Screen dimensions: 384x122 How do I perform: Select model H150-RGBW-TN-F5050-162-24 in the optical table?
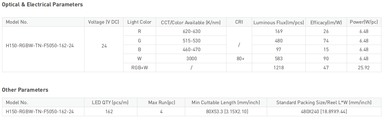tap(40, 46)
